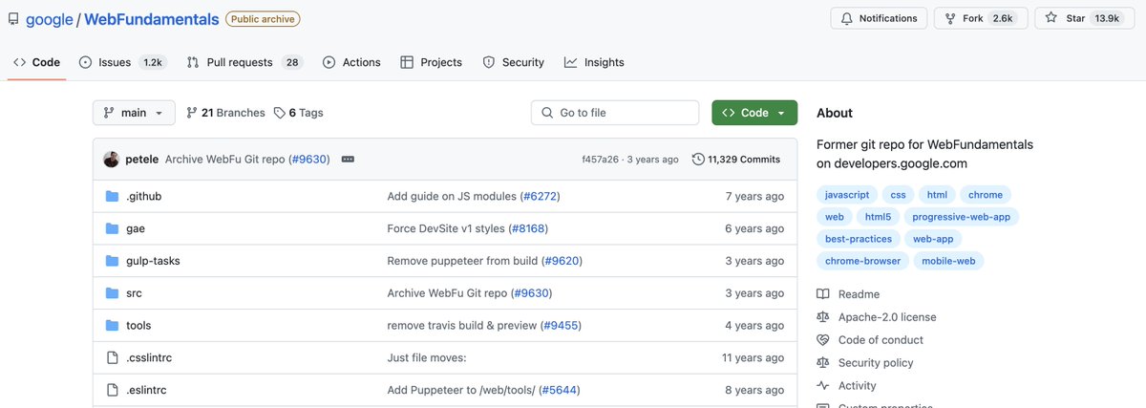Screen dimensions: 1146x408
Task: Open the WebFundamentals repository link
Action: coord(152,18)
